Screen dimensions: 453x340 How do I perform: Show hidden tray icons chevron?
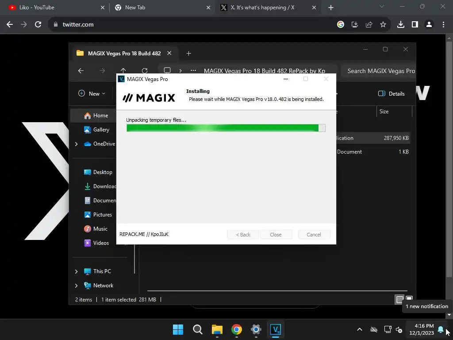(360, 329)
